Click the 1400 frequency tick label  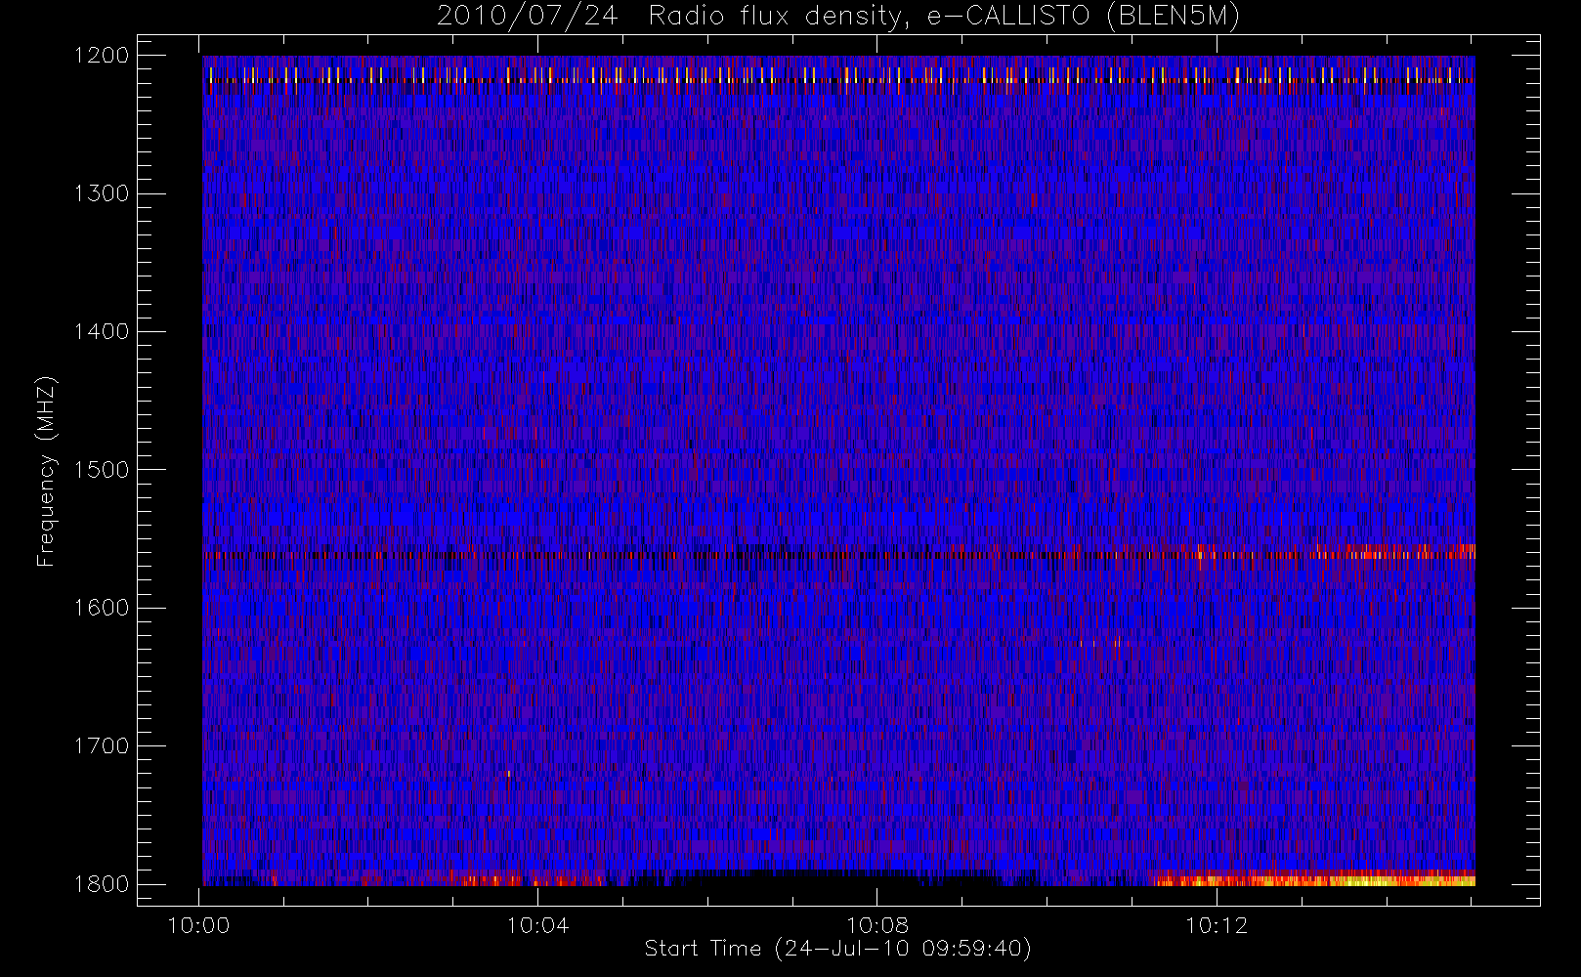point(102,331)
